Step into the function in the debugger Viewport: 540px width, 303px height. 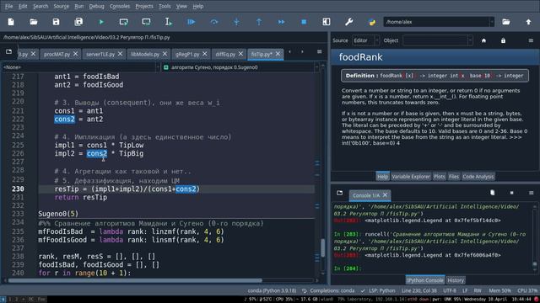(236, 22)
